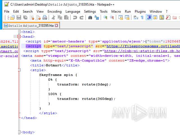Open the ? help menu
The height and width of the screenshot is (135, 180).
166,12
